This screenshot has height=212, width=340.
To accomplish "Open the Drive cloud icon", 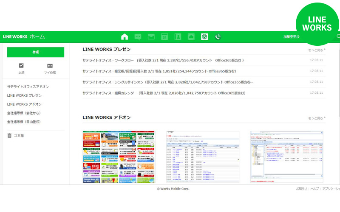I will point(191,37).
